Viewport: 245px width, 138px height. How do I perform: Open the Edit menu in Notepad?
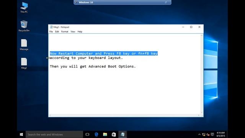pos(57,31)
